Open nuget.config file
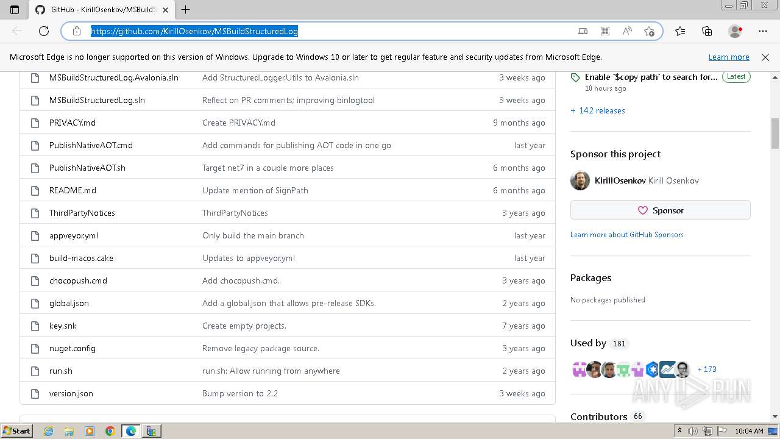Screen dimensions: 780x439 [73, 348]
